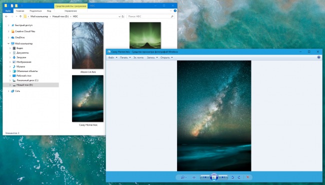The width and height of the screenshot is (325, 185).
Task: Open Объемные объекты in navigation pane
Action: pyautogui.click(x=27, y=71)
